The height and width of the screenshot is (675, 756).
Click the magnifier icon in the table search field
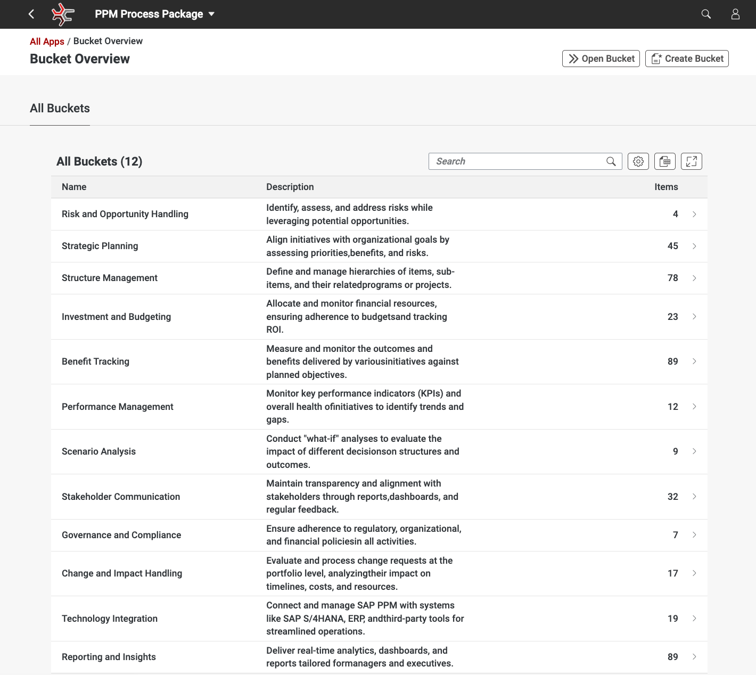click(x=611, y=161)
